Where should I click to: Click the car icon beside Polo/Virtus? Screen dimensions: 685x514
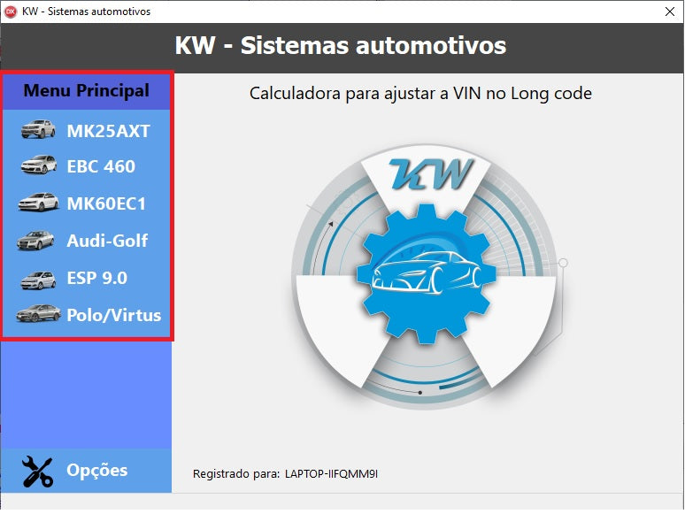pyautogui.click(x=38, y=314)
